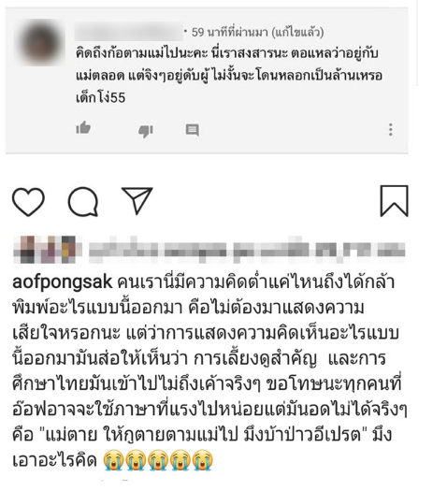Open the aofpongsak profile link
The width and height of the screenshot is (447, 491).
point(62,282)
